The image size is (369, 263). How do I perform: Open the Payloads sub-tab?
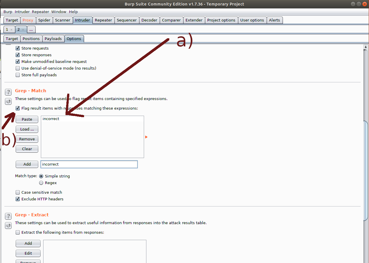[x=53, y=39]
